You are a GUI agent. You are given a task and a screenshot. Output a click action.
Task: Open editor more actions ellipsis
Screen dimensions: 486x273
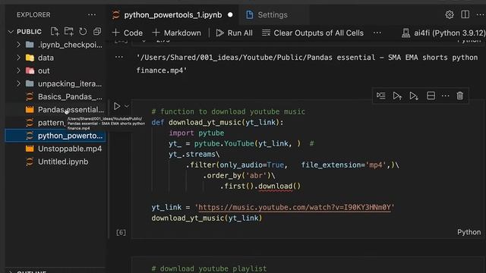(481, 14)
